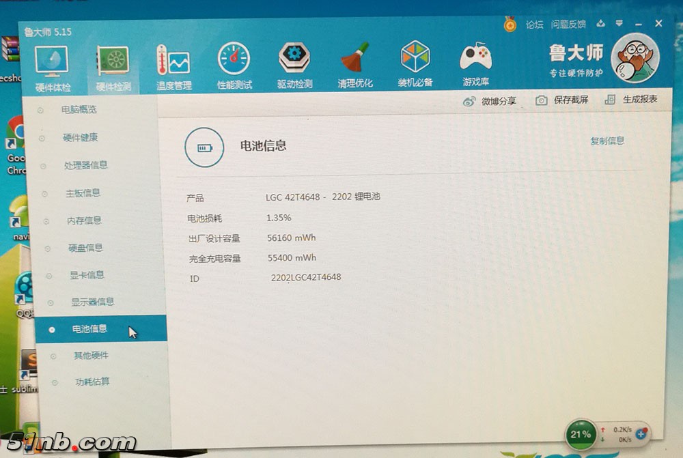Click the round battery icon beside 电池信息 heading
The image size is (683, 458).
pos(204,147)
